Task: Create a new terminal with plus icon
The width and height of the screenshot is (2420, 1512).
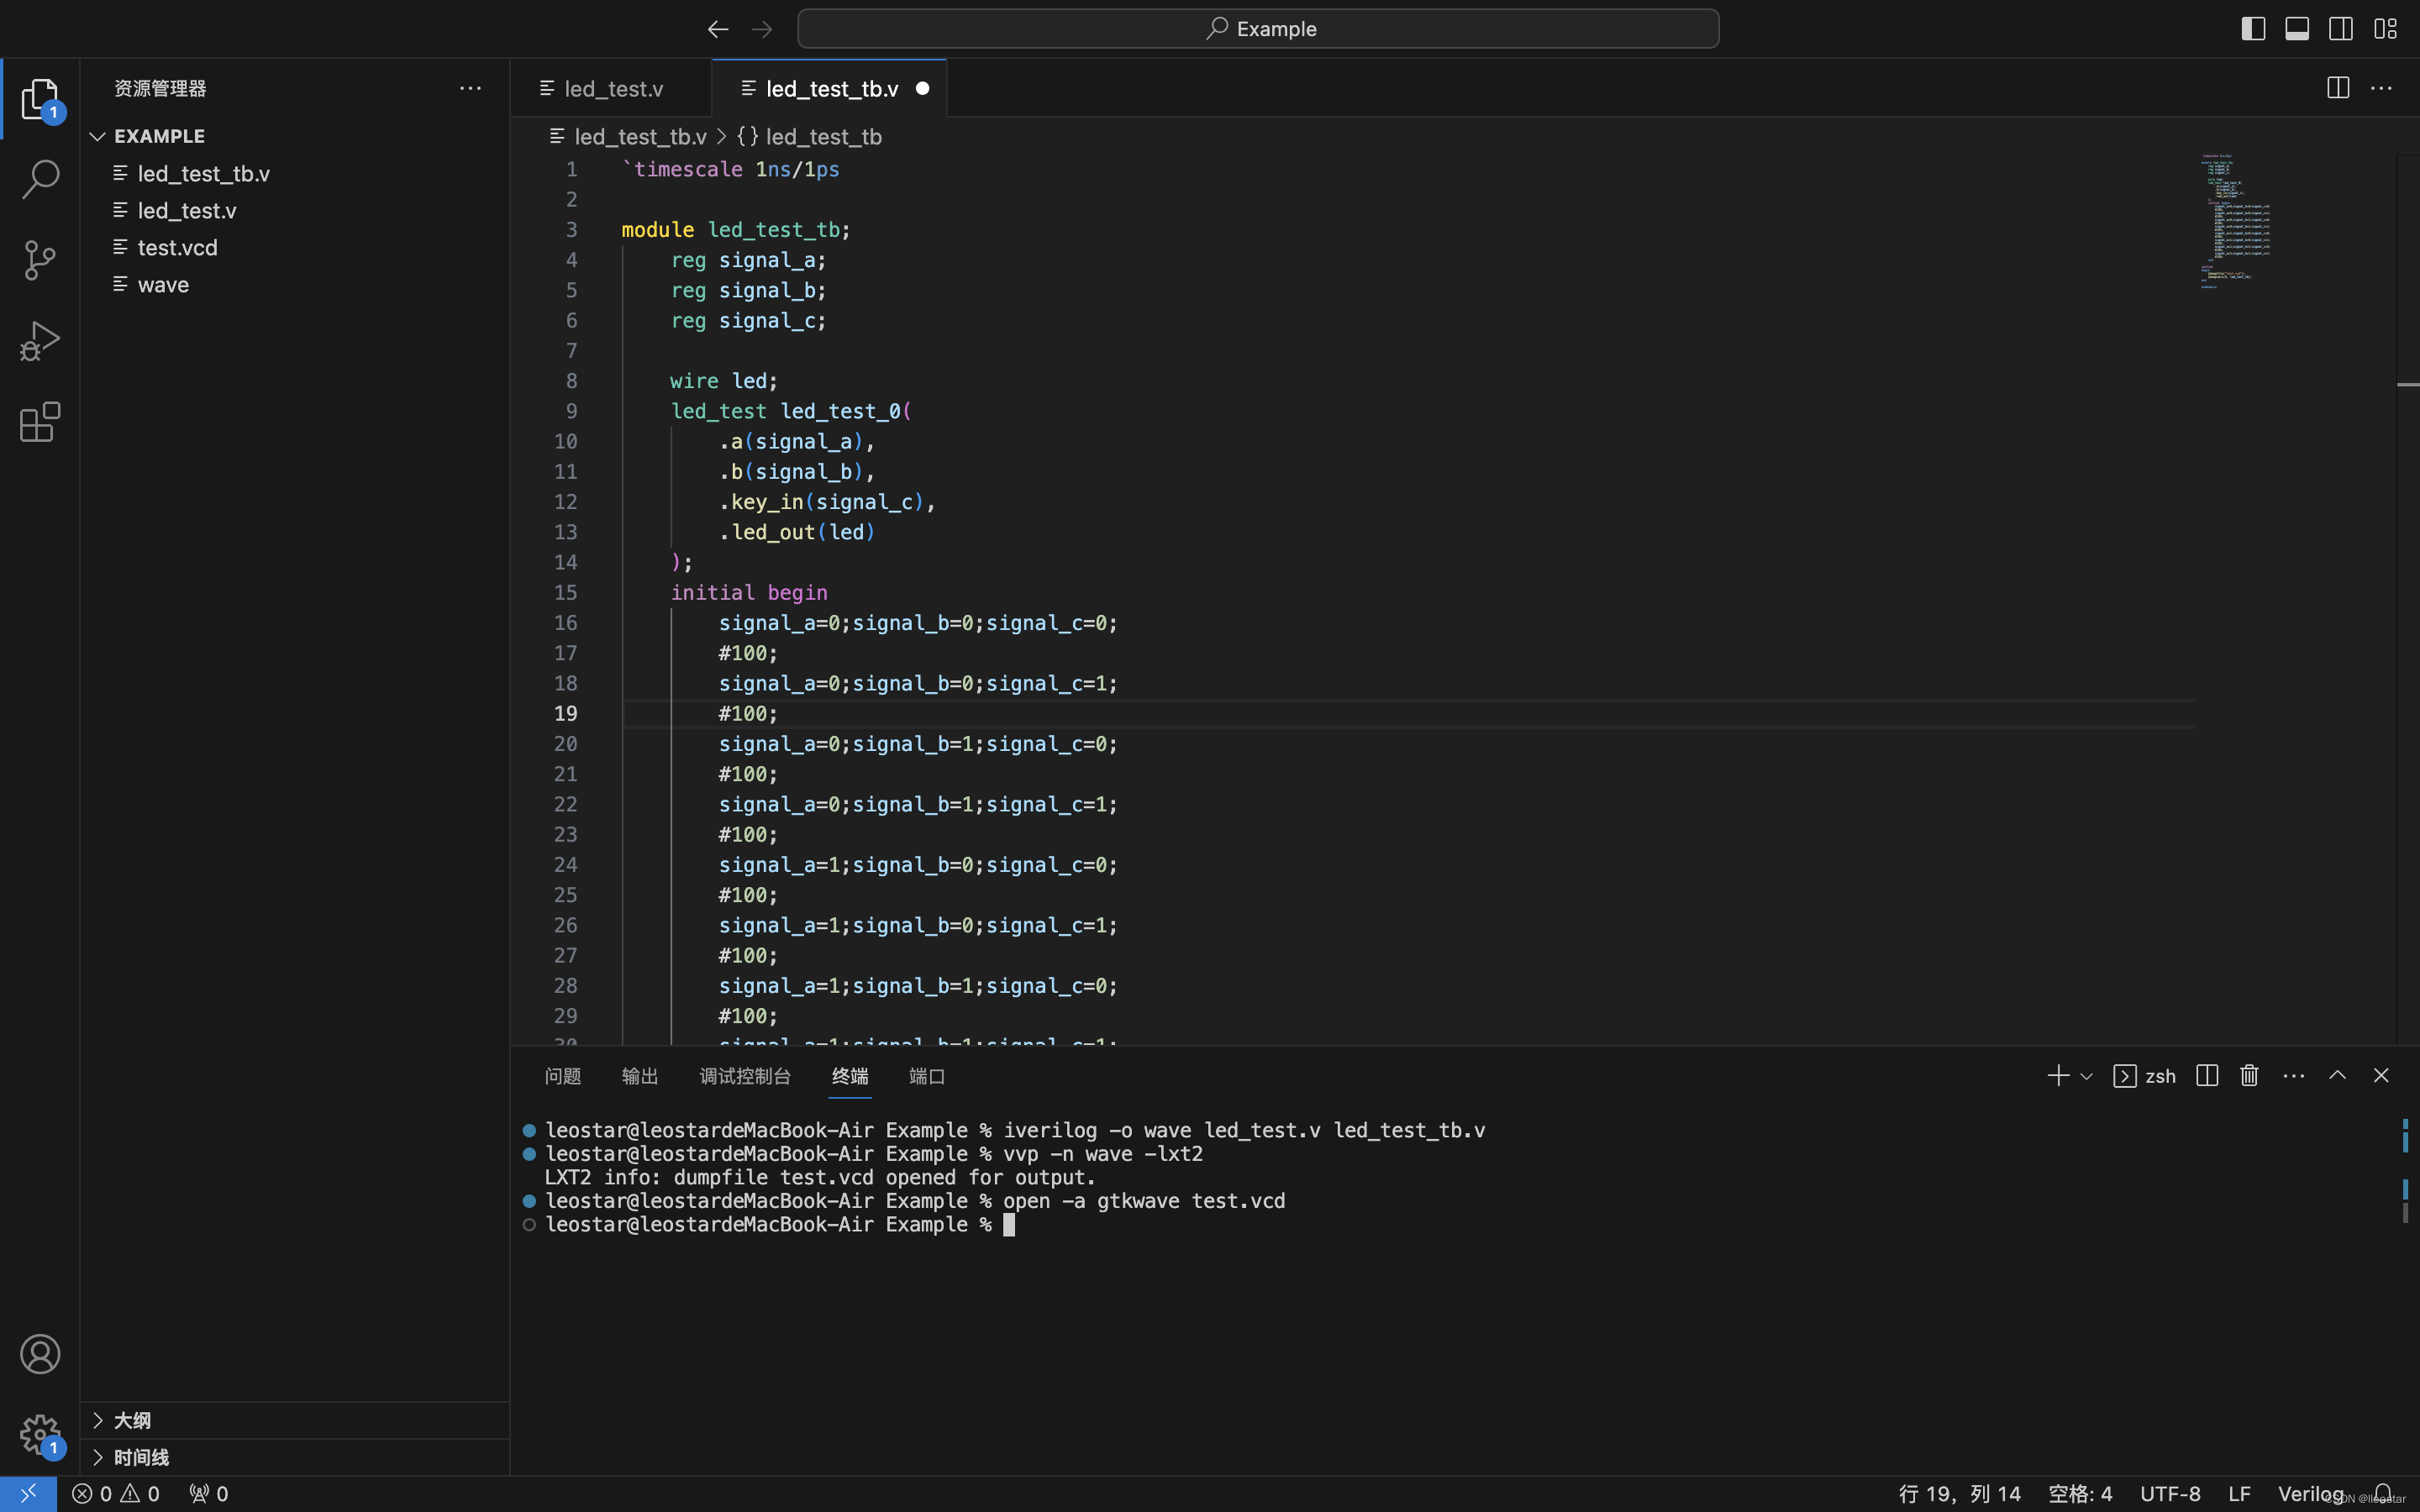Action: click(x=2057, y=1076)
